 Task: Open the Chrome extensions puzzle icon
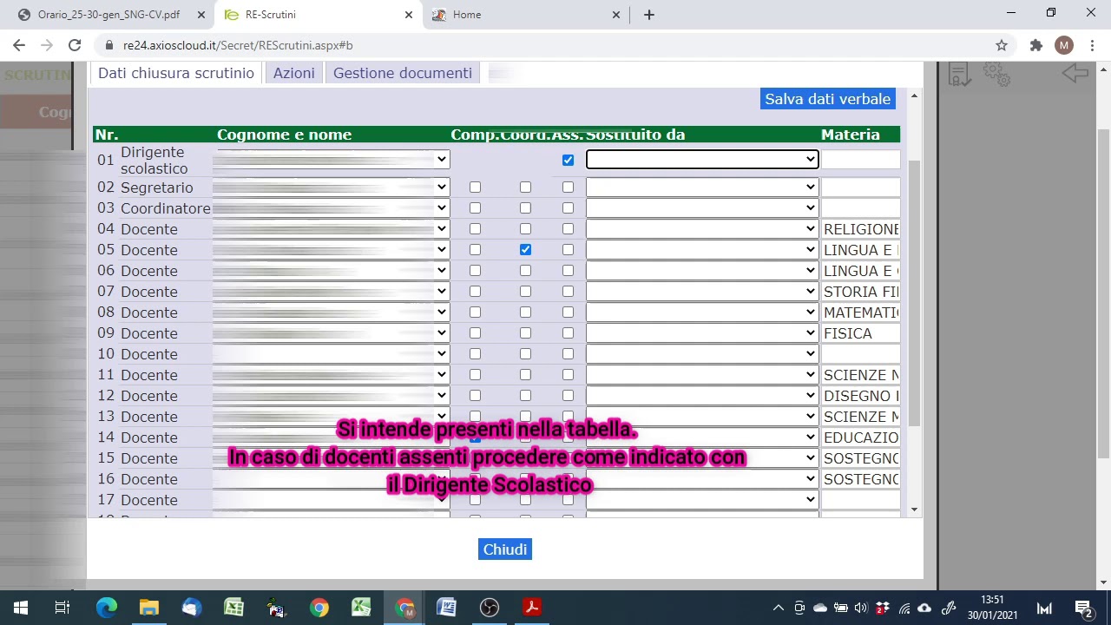click(x=1035, y=45)
